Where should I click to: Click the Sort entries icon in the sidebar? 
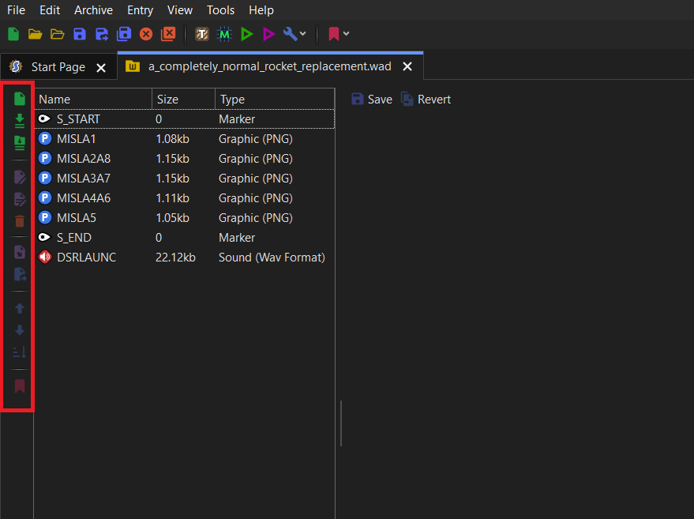pyautogui.click(x=20, y=352)
